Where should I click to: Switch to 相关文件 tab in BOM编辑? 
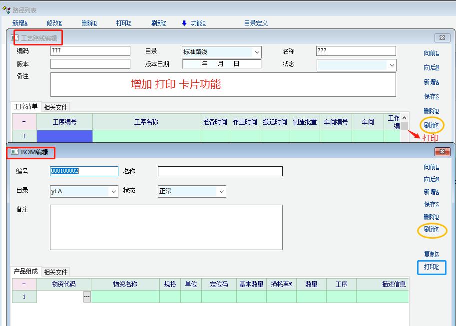click(55, 272)
